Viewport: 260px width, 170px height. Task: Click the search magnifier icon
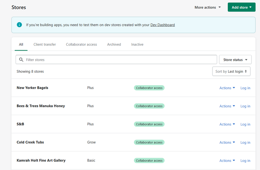21,60
